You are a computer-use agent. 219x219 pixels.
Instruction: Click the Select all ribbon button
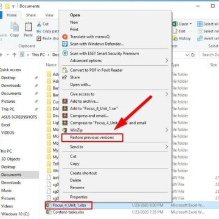[x=208, y=24]
